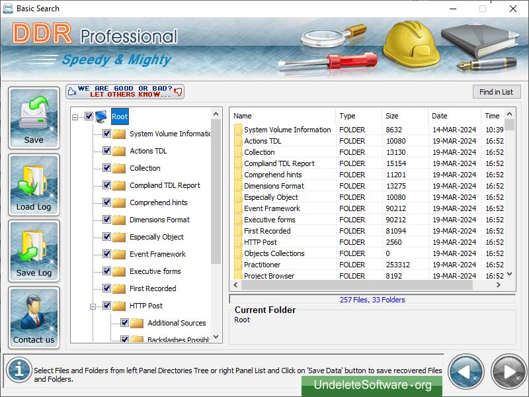The width and height of the screenshot is (529, 397).
Task: Click the Type column header
Action: pos(358,116)
